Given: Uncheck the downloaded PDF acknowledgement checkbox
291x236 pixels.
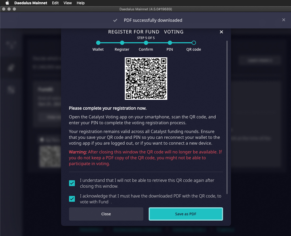Looking at the screenshot, I should (72, 199).
